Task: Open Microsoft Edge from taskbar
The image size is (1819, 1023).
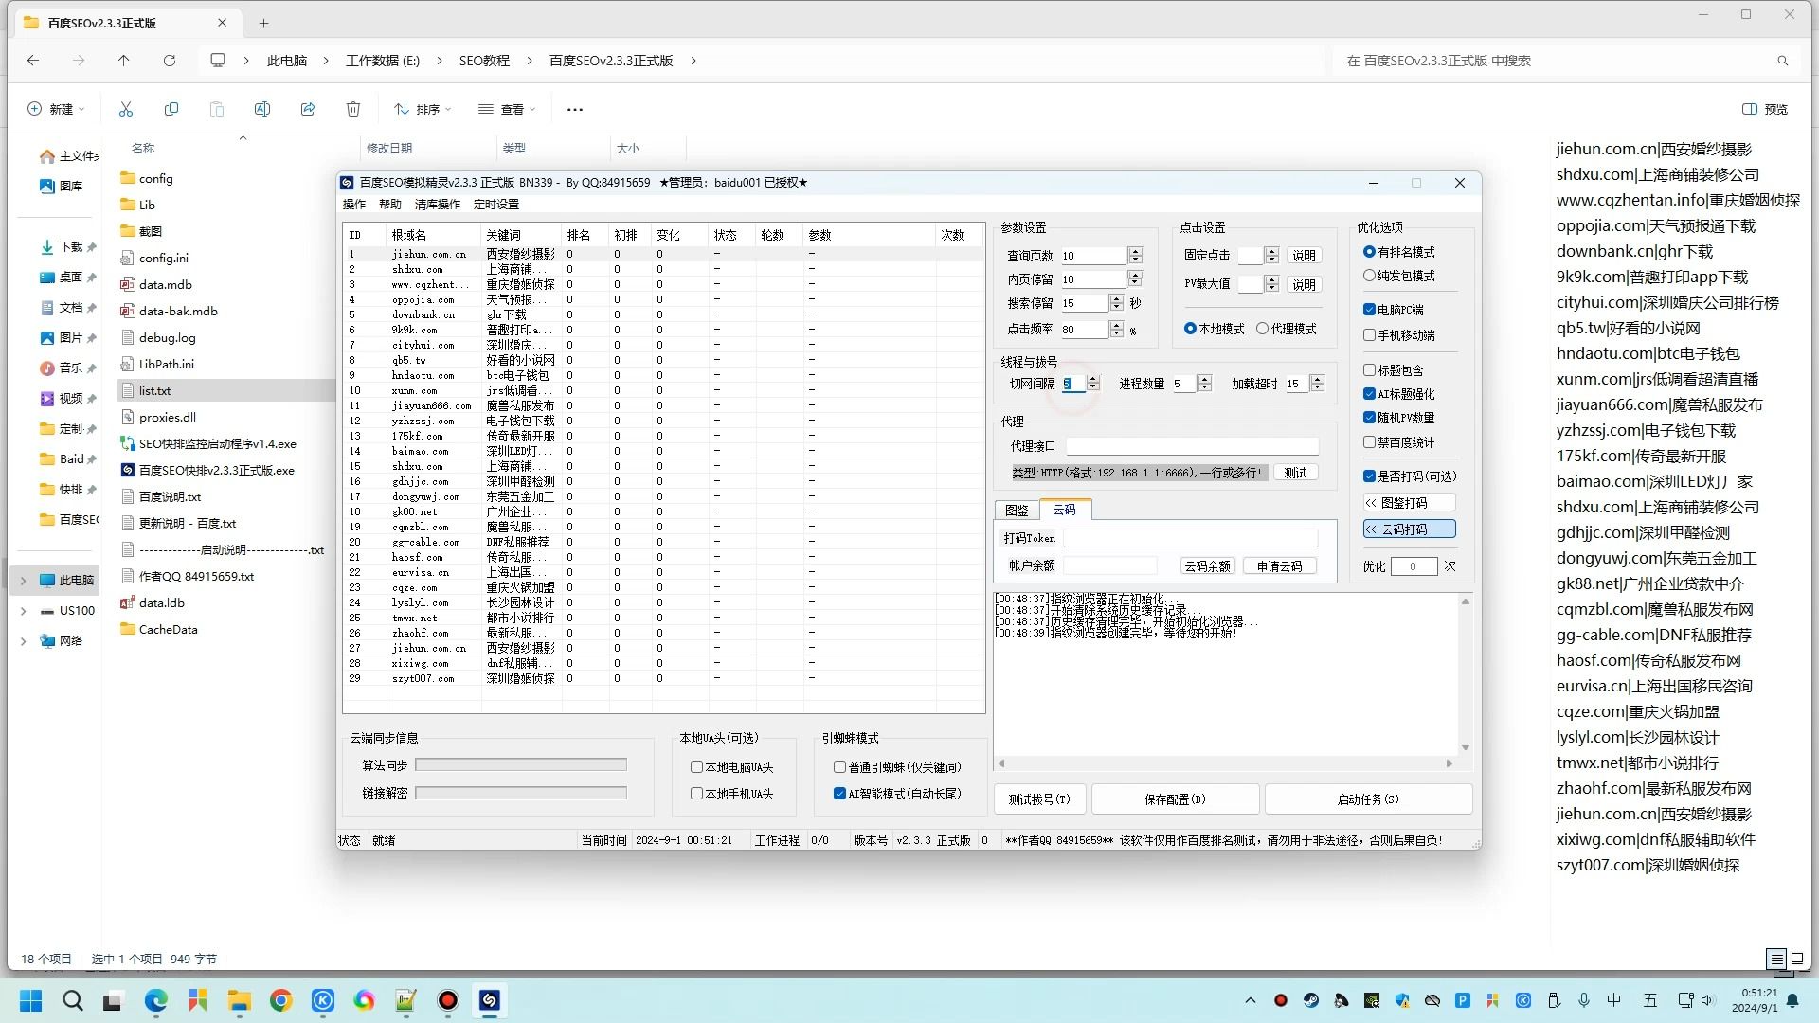Action: [156, 1000]
